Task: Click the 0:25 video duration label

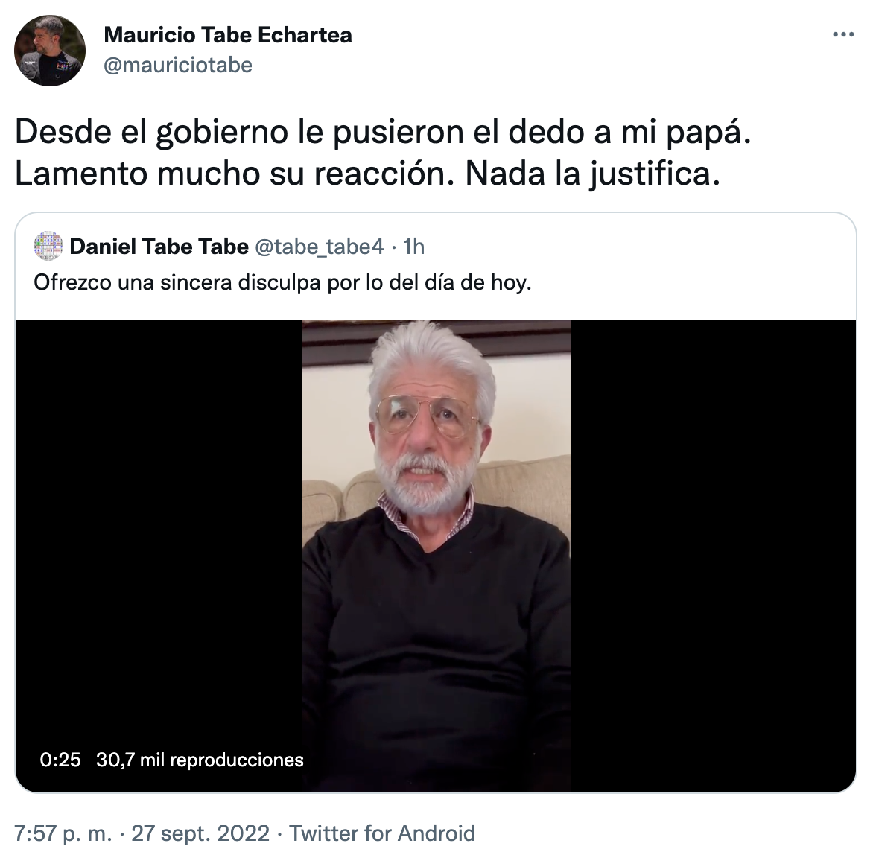Action: point(60,760)
